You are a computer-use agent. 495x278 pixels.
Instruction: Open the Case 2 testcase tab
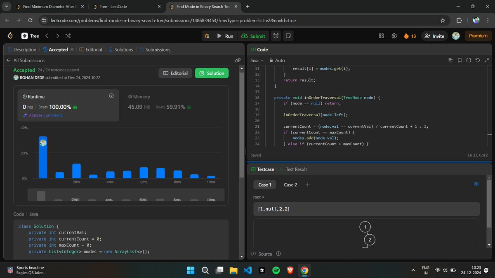pos(290,185)
